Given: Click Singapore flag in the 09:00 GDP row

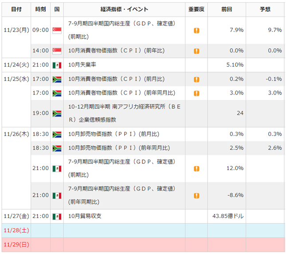Looking at the screenshot, I should (x=57, y=30).
